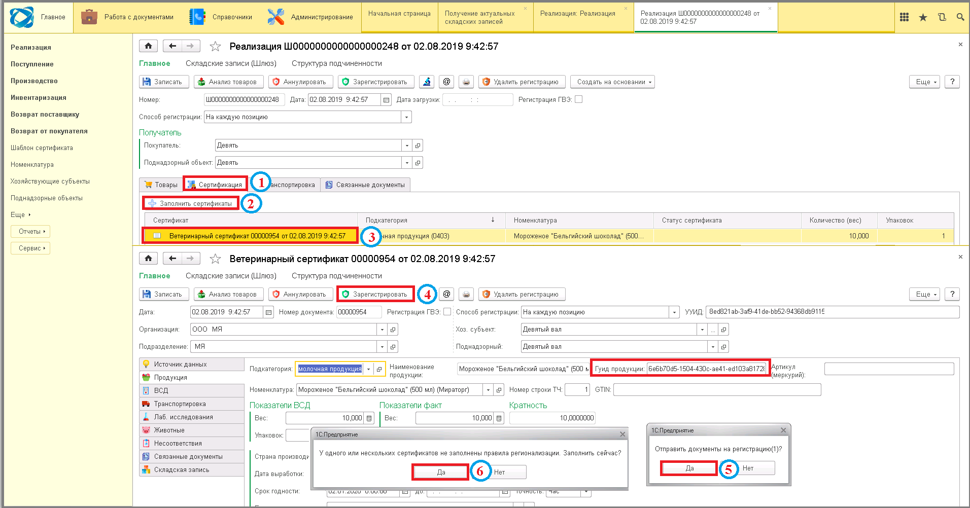Click the @ email icon in upper toolbar
This screenshot has width=970, height=508.
point(446,82)
